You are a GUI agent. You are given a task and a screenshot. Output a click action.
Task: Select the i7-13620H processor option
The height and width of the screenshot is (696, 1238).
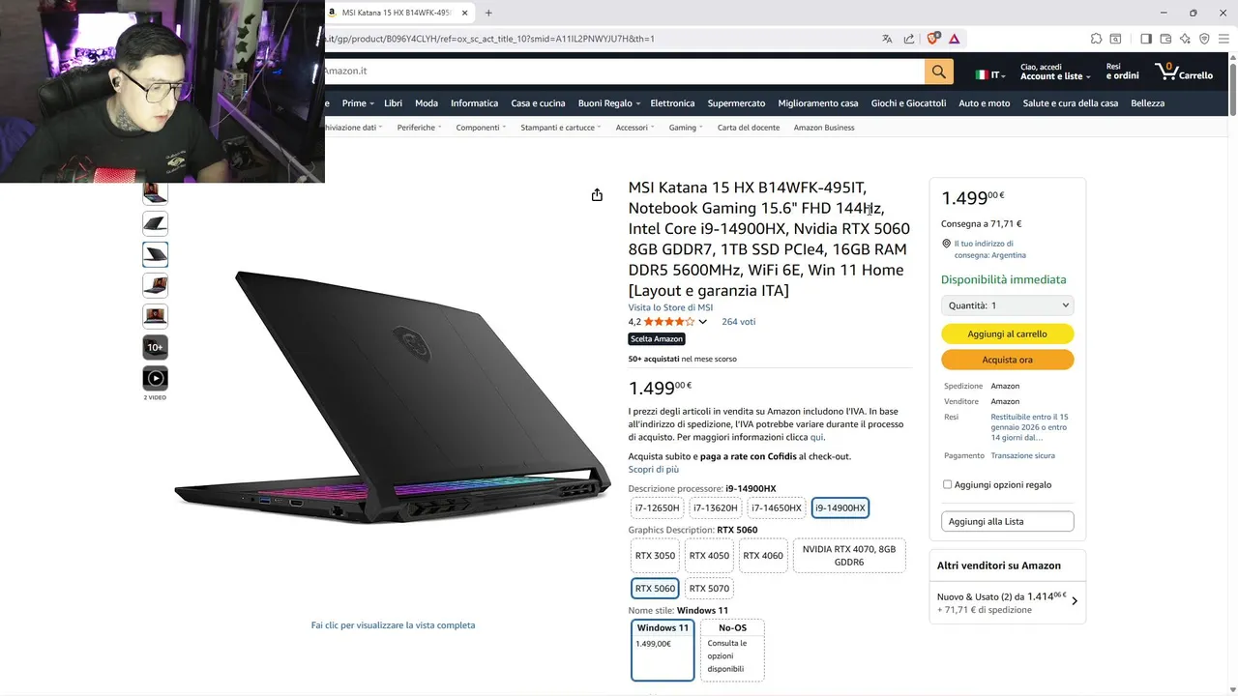coord(715,507)
